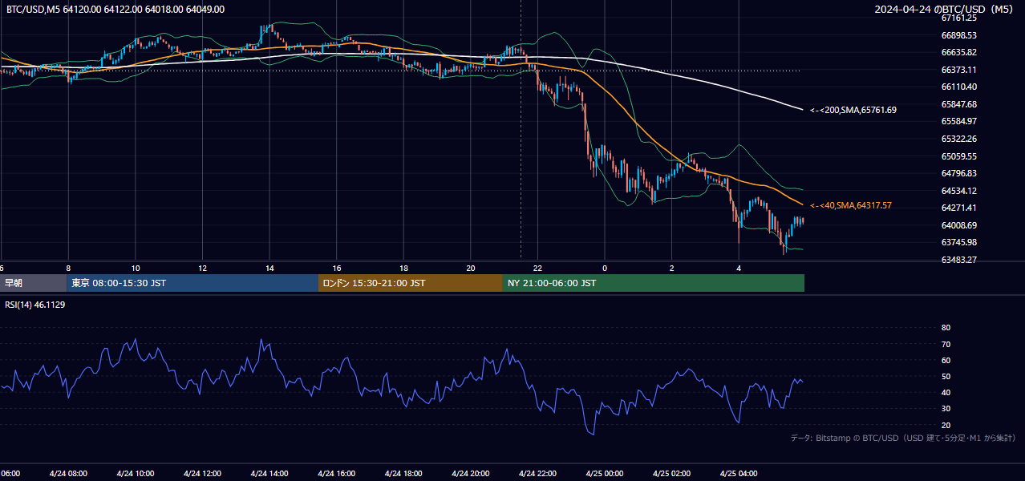Click price axis value 65059.55
Screen dimensions: 1025x481
point(959,156)
